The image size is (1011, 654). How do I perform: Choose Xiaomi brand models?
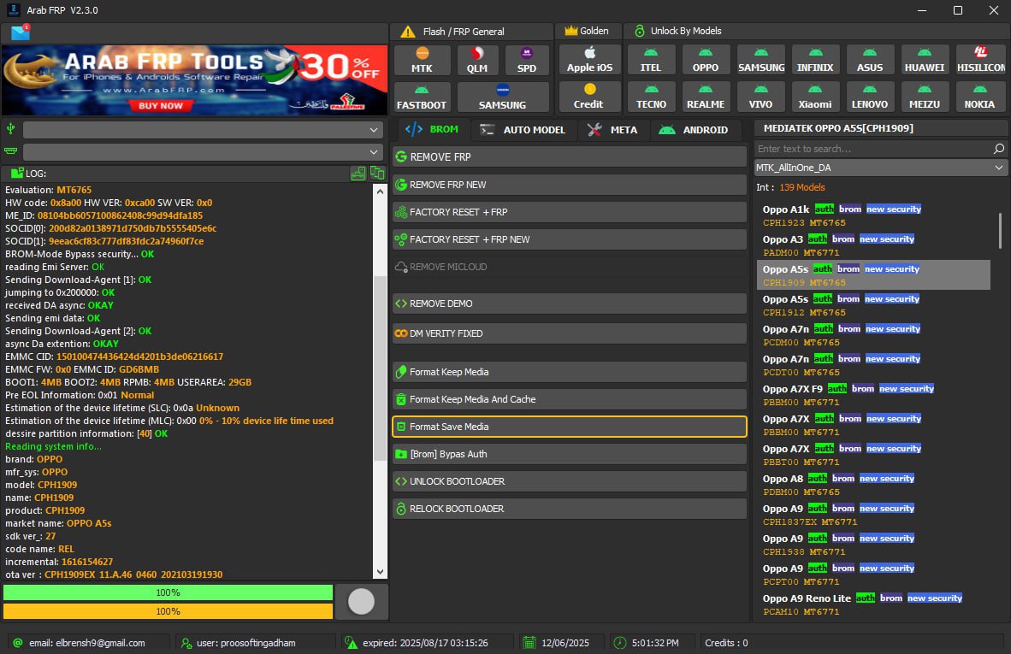(815, 96)
